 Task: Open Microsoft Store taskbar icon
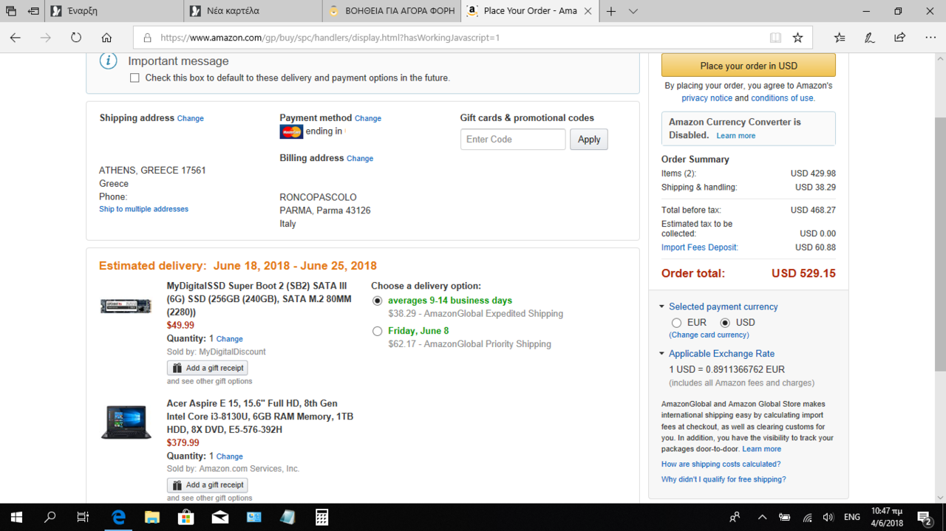(186, 517)
